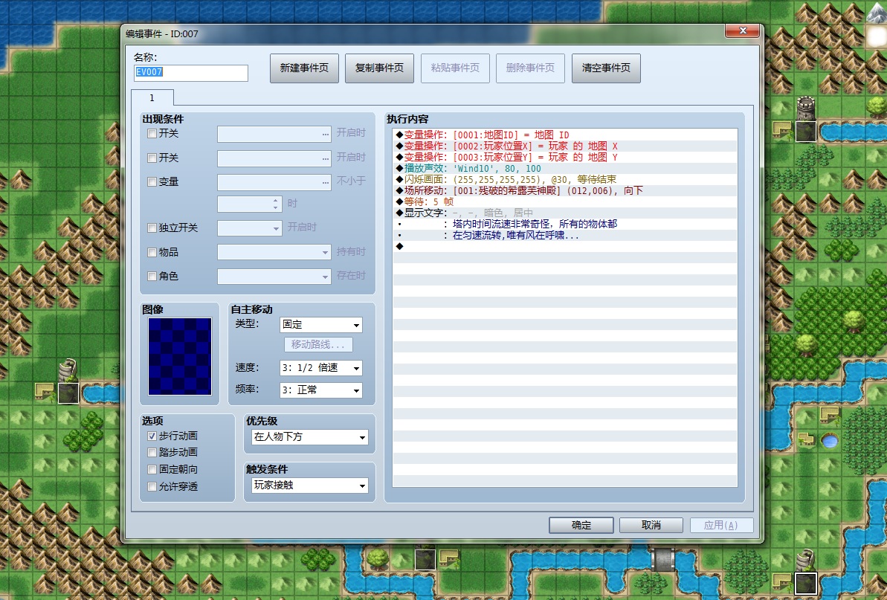Image resolution: width=887 pixels, height=600 pixels.
Task: Select the 变量操作 [0001:地图ID] command line
Action: tap(564, 135)
